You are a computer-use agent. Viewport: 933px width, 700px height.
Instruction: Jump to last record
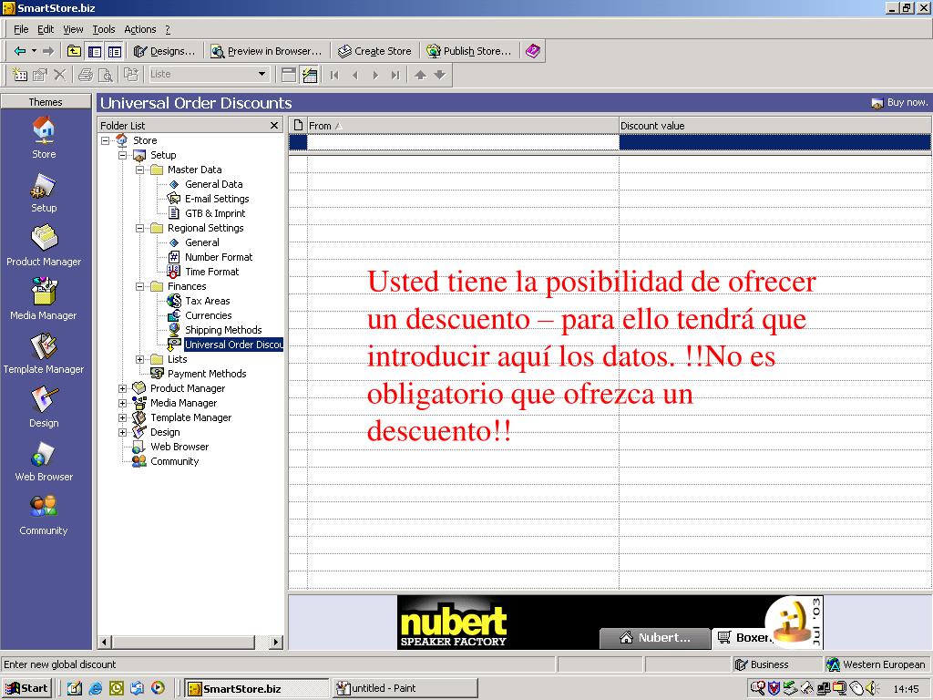point(395,75)
